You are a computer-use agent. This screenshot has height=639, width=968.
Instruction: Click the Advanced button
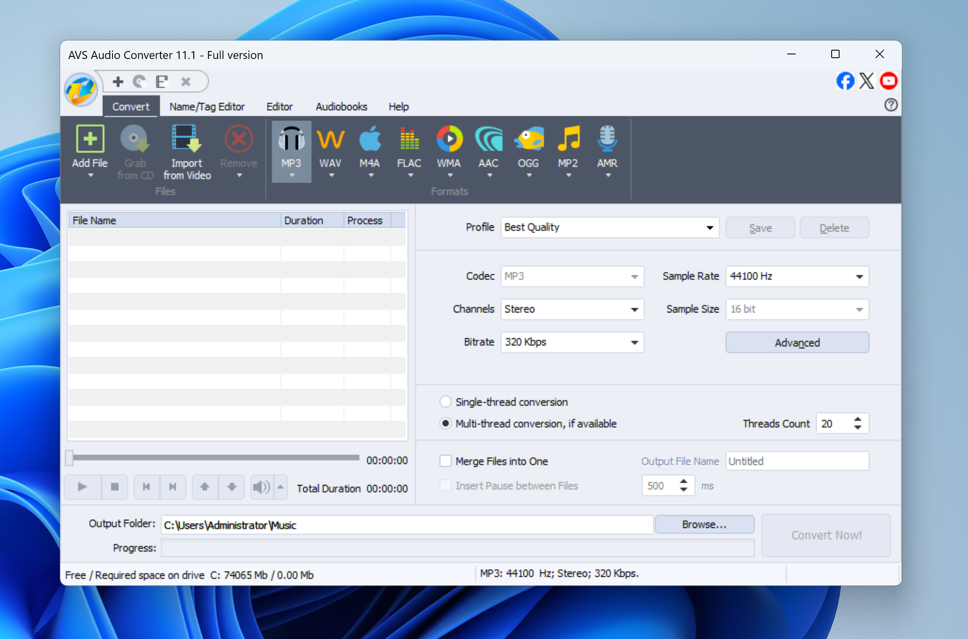(x=797, y=343)
